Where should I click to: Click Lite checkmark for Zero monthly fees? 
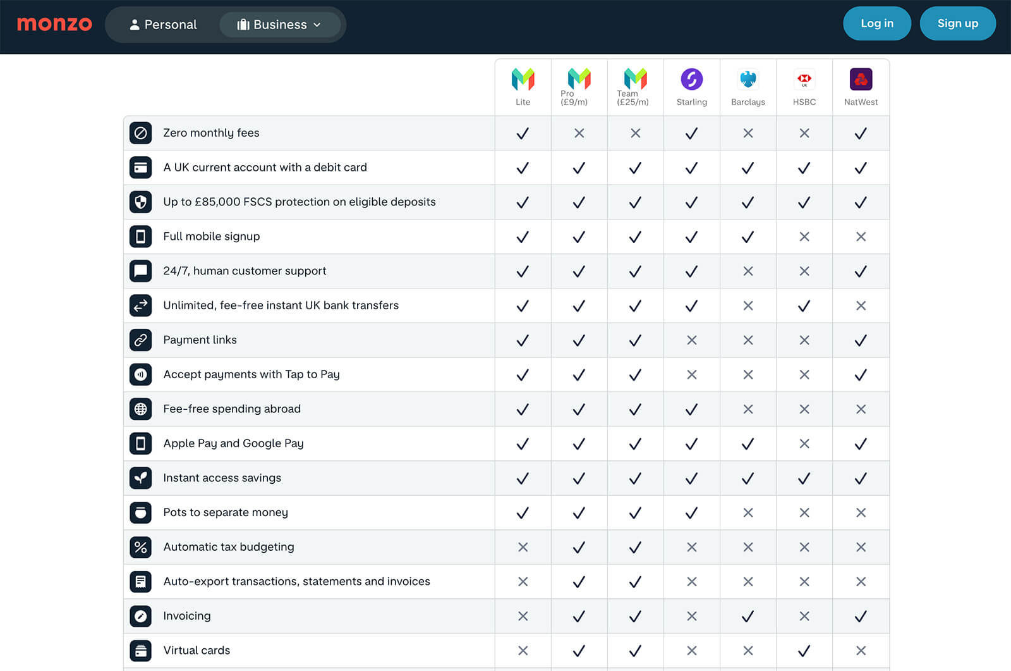523,133
